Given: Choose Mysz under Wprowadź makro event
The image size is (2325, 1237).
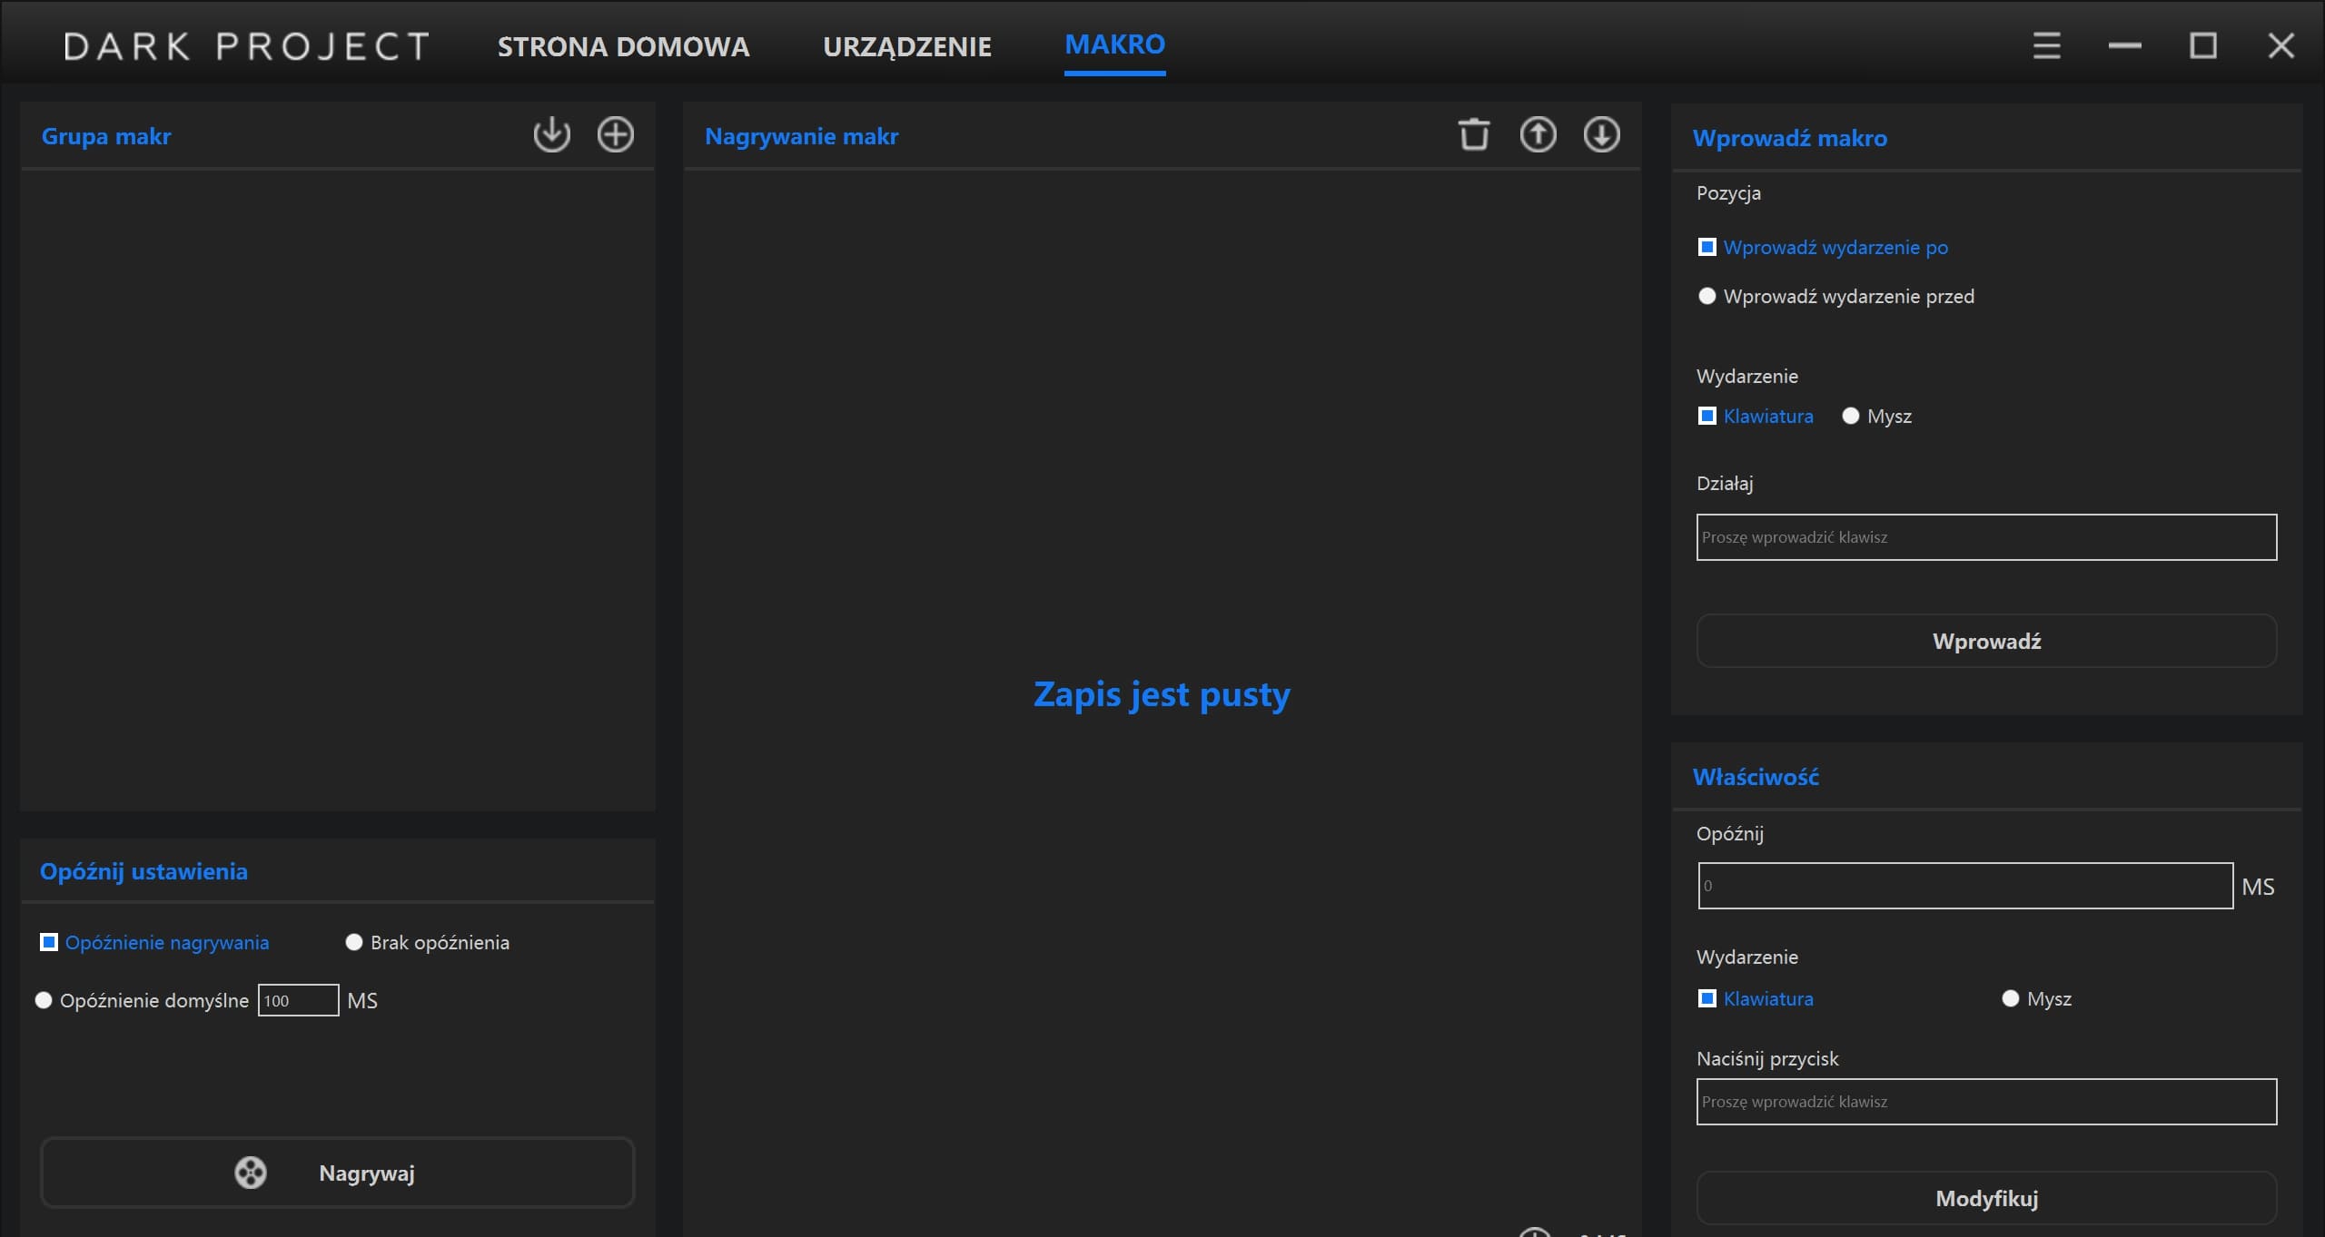Looking at the screenshot, I should 1851,417.
